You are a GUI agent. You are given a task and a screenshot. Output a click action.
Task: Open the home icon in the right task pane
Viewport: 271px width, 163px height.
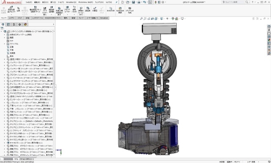tap(269, 27)
